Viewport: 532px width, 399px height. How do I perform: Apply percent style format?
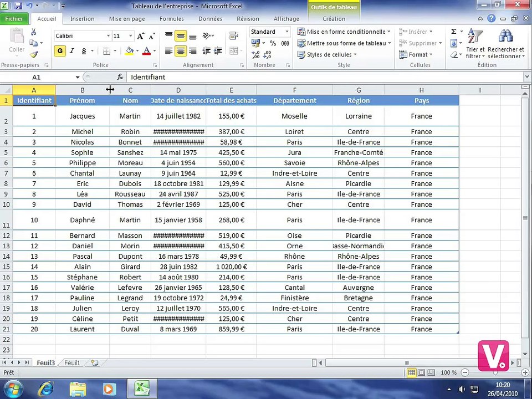273,43
